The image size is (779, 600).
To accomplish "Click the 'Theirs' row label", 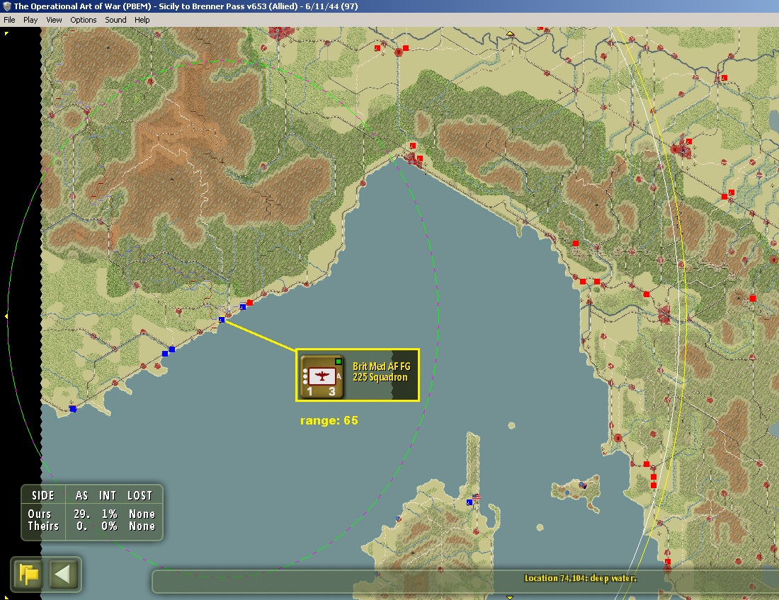I will click(x=43, y=526).
